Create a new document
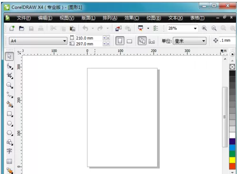The width and height of the screenshot is (237, 174). point(12,29)
